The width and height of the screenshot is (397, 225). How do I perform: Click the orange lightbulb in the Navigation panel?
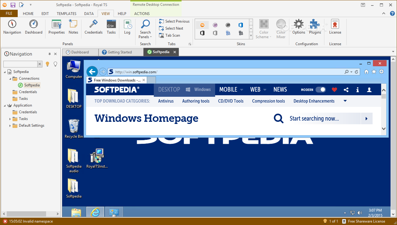pyautogui.click(x=47, y=64)
